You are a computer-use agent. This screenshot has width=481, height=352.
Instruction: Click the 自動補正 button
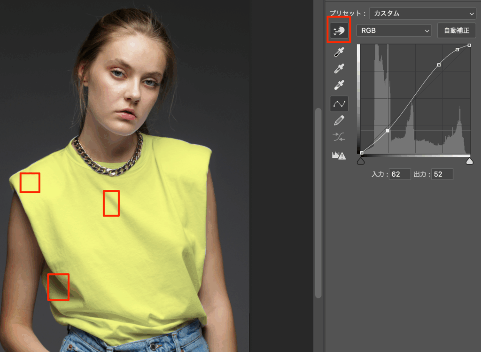click(x=457, y=31)
